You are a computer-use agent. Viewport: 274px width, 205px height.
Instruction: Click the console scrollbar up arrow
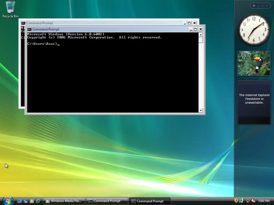[201, 35]
